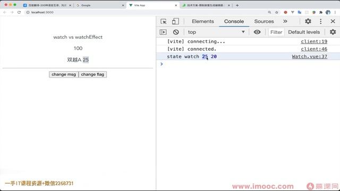Show more DevTools tabs chevron
The image size is (340, 191).
pyautogui.click(x=285, y=21)
